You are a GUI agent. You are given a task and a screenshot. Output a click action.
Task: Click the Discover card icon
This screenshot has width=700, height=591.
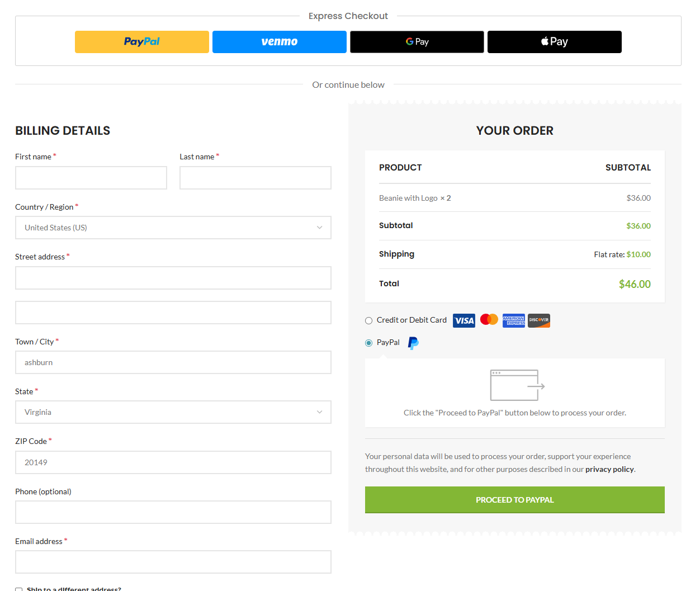click(x=538, y=320)
